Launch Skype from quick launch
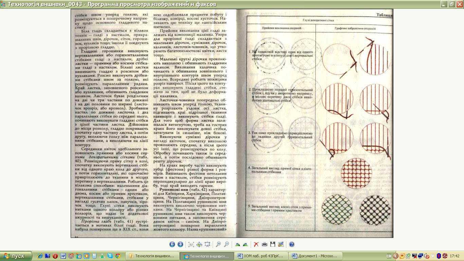 [110, 256]
